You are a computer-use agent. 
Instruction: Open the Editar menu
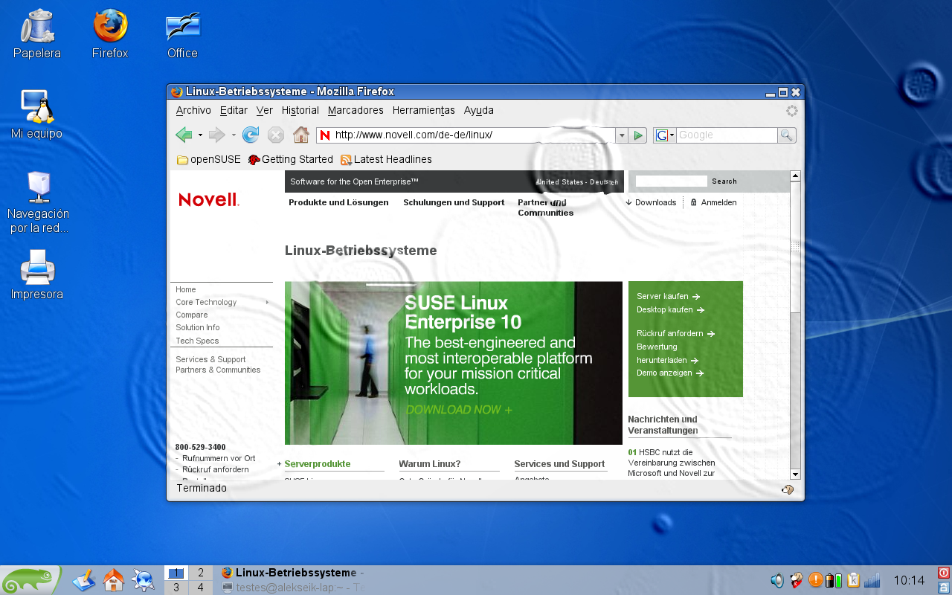click(x=234, y=110)
